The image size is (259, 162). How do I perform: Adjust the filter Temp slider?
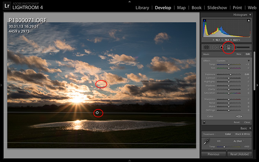(x=229, y=65)
